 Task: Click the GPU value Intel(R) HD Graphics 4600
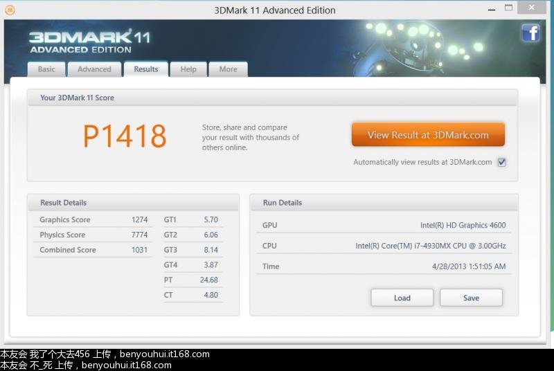[x=463, y=225]
